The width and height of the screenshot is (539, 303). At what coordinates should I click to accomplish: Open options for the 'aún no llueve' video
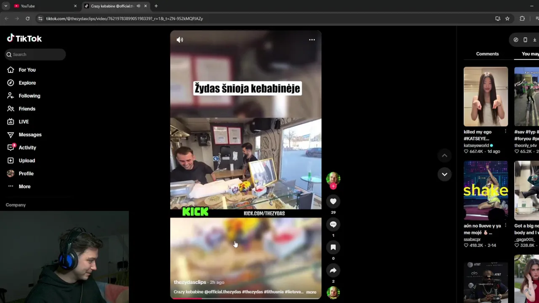[505, 226]
